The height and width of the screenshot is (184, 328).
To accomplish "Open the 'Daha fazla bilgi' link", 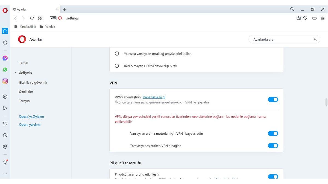I will click(x=154, y=97).
